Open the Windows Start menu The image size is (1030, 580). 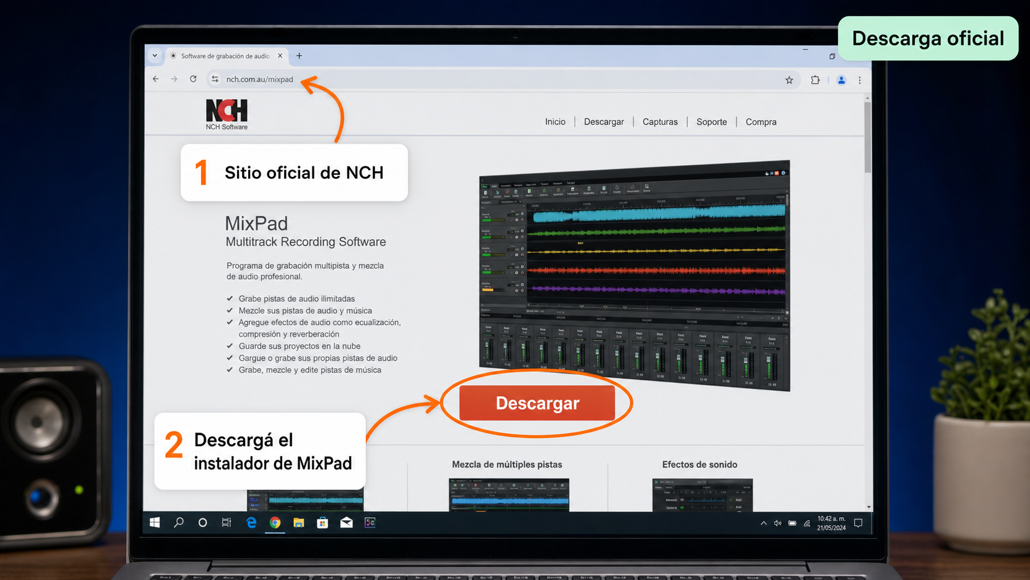155,523
